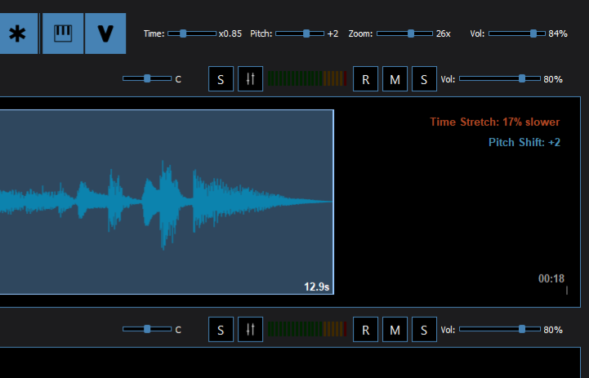The height and width of the screenshot is (378, 589).
Task: Open the piano keyboard panel
Action: pos(63,33)
